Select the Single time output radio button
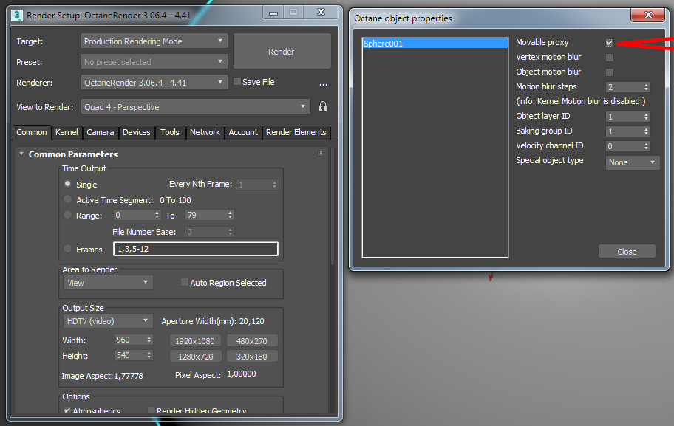 pos(67,184)
